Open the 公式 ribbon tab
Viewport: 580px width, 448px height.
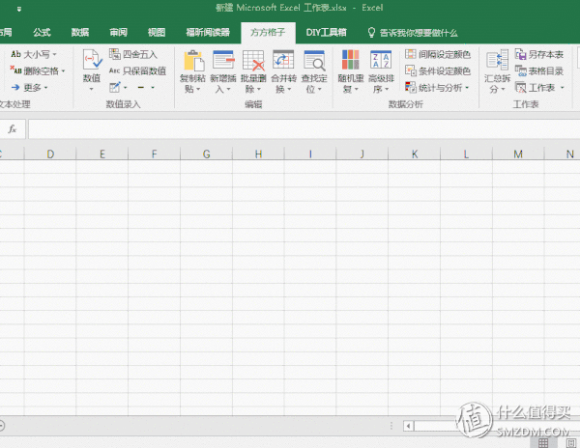click(x=42, y=32)
